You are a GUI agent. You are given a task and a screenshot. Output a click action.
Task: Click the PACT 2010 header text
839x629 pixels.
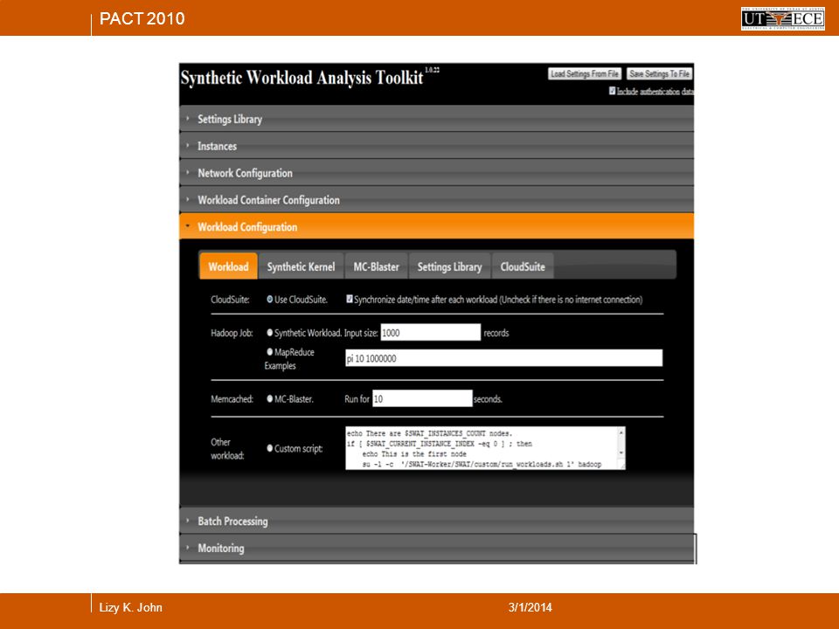point(142,18)
